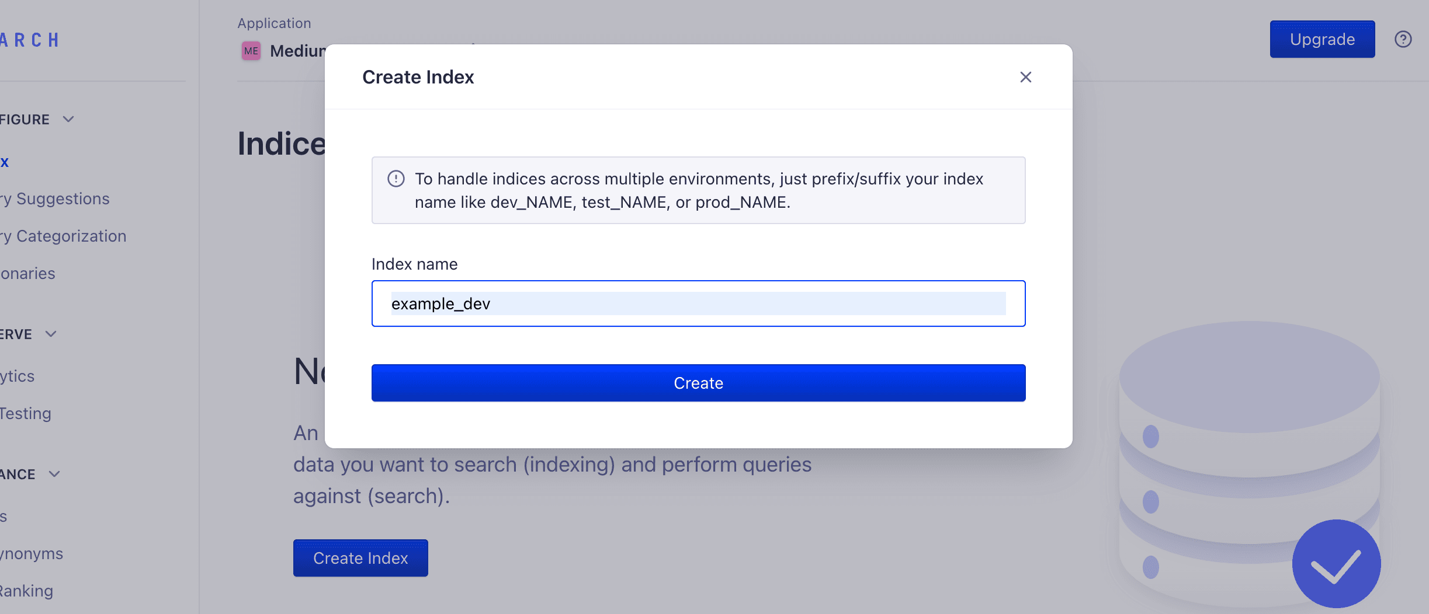The image size is (1429, 614).
Task: Click the info icon in the notice
Action: click(x=396, y=179)
